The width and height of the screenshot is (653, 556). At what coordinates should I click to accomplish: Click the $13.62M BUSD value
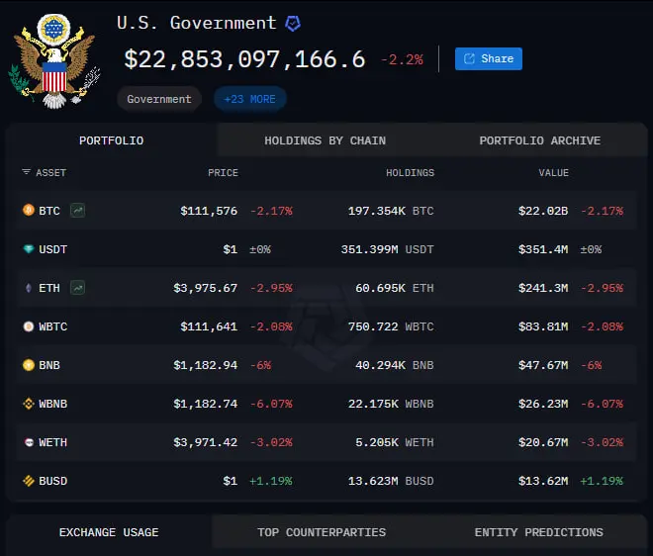(543, 481)
